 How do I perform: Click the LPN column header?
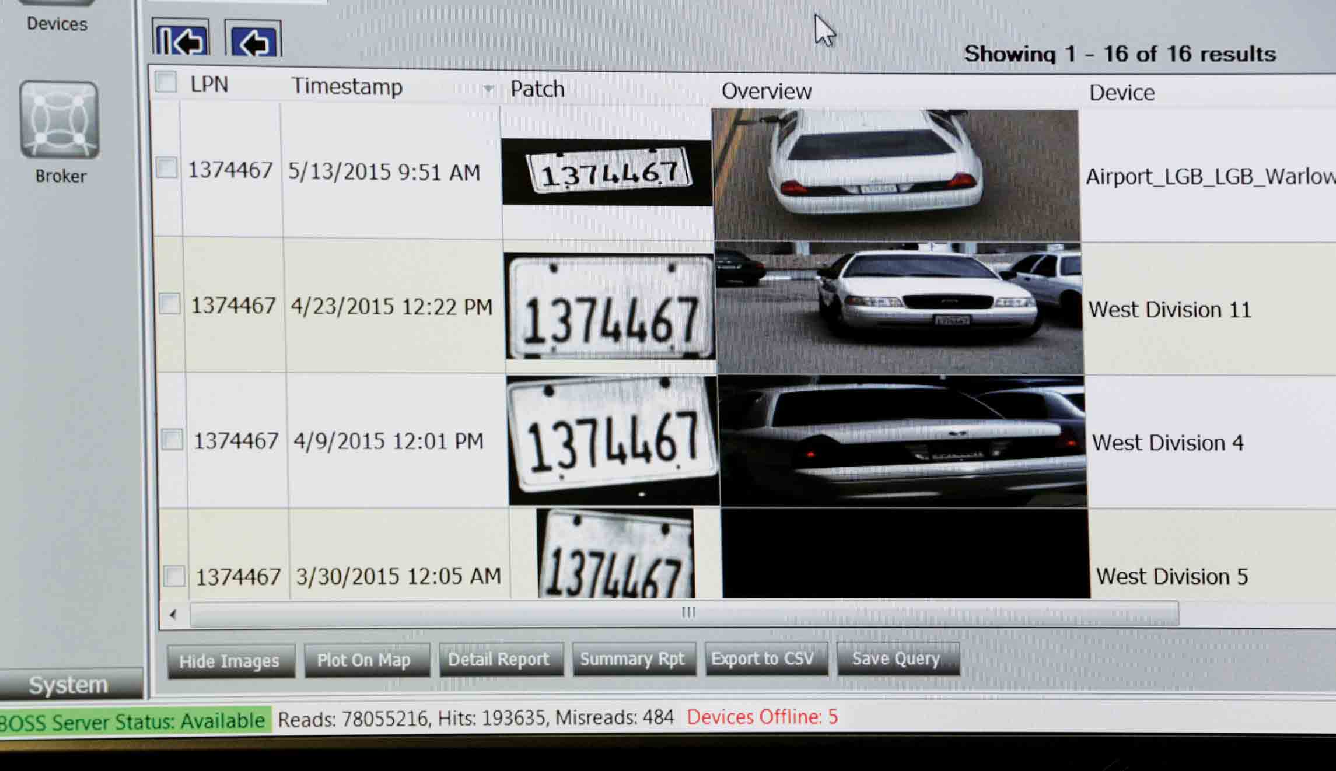click(x=209, y=85)
